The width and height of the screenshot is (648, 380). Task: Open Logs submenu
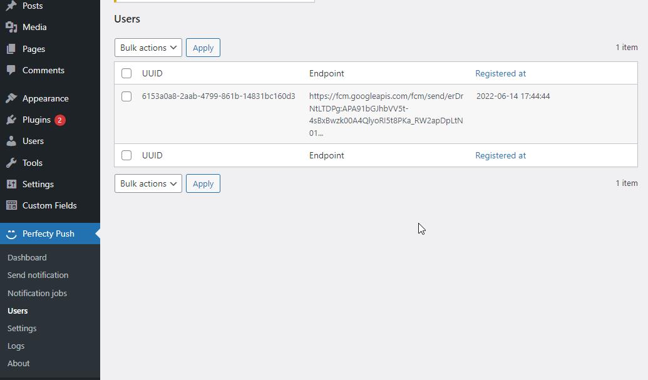(x=16, y=346)
